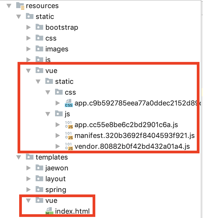Click the images folder icon
Image resolution: width=203 pixels, height=218 pixels.
tap(39, 49)
